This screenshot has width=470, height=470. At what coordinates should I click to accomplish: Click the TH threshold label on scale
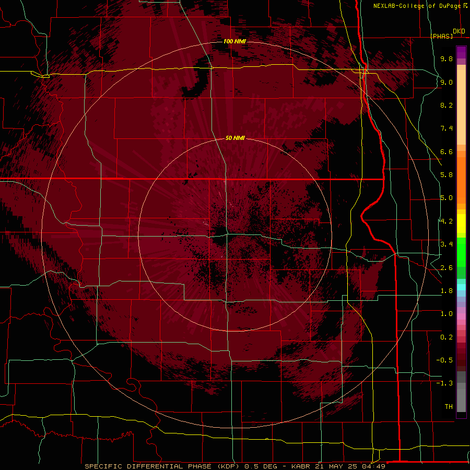coord(449,407)
